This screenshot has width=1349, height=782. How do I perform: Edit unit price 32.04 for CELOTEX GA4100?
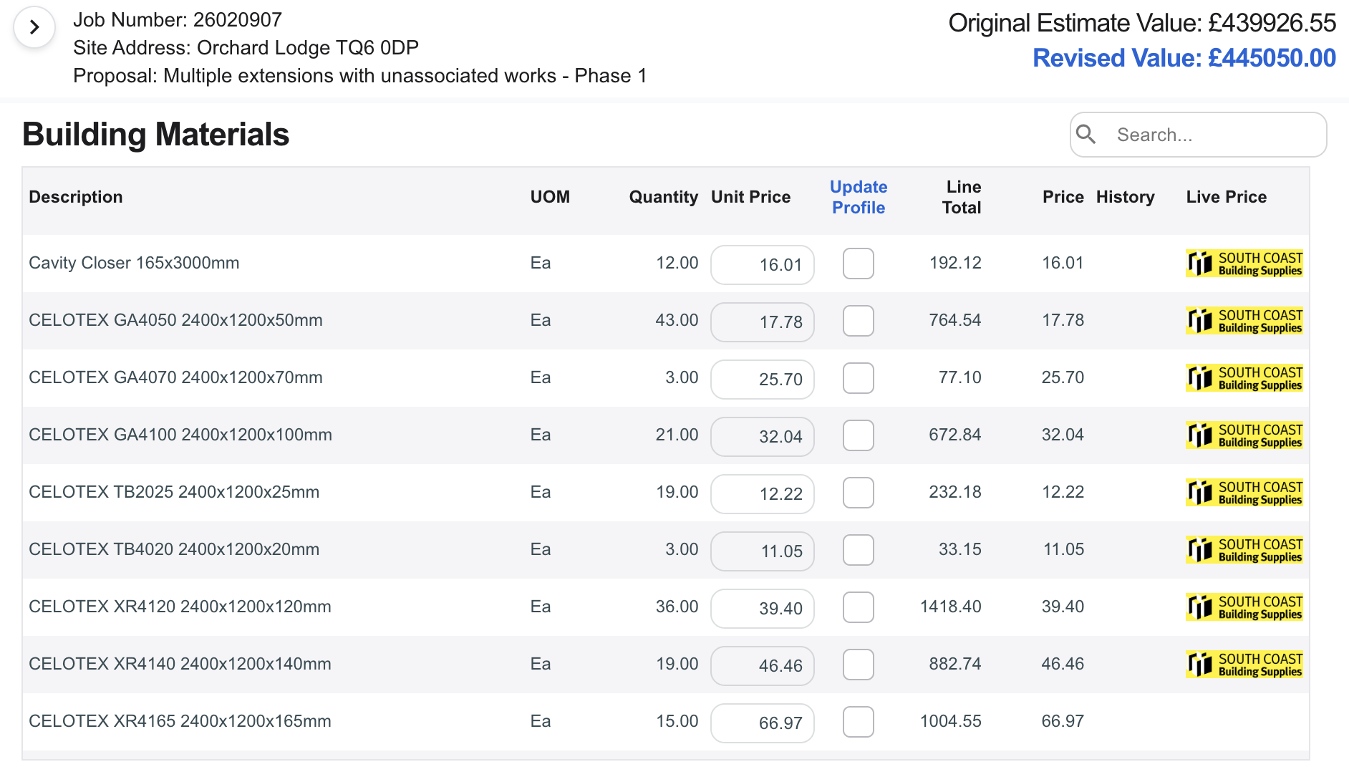[x=763, y=437]
